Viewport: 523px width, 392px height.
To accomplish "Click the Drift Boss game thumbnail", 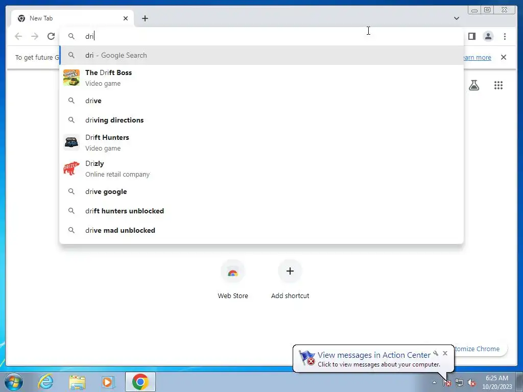I will tap(72, 78).
